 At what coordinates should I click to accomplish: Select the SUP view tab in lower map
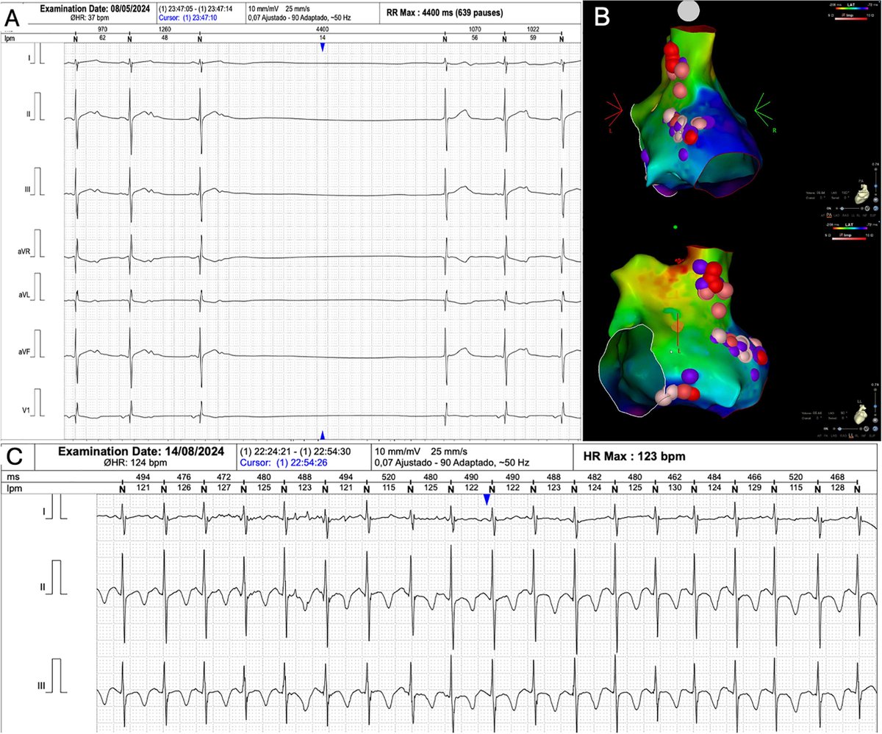point(872,436)
